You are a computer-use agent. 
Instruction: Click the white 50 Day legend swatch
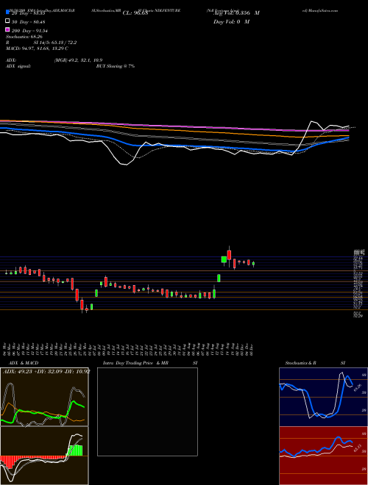[x=7, y=21]
